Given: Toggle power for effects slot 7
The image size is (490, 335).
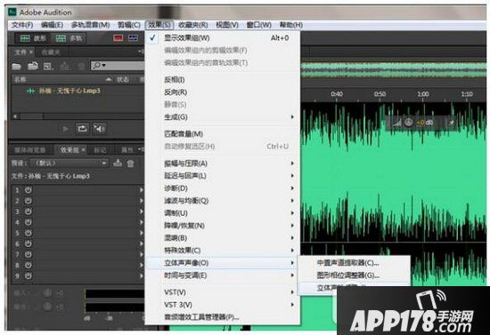Looking at the screenshot, I should click(29, 255).
